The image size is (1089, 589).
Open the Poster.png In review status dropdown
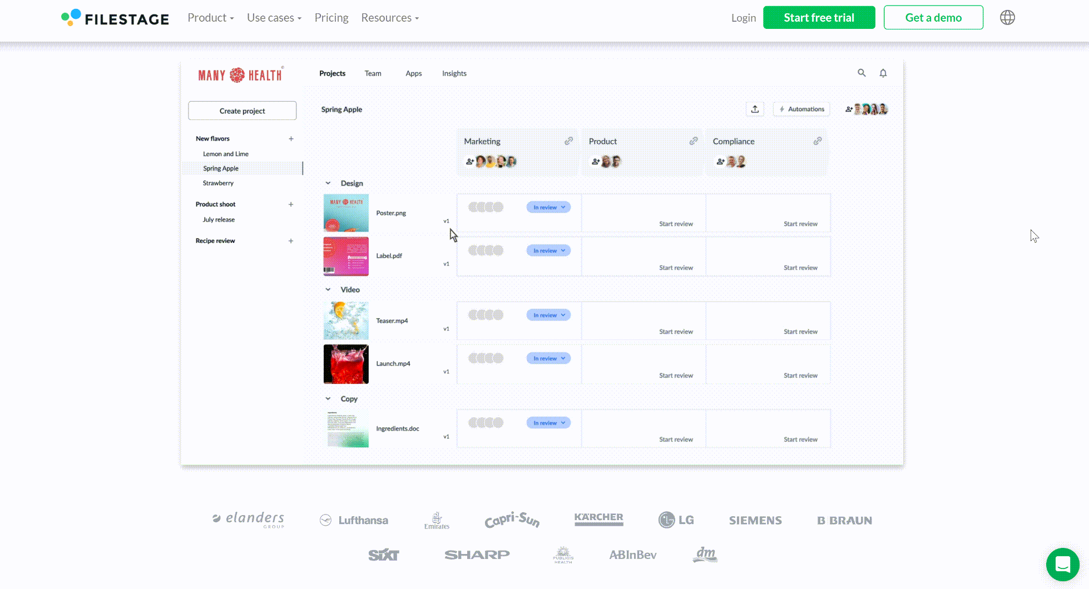(x=548, y=207)
